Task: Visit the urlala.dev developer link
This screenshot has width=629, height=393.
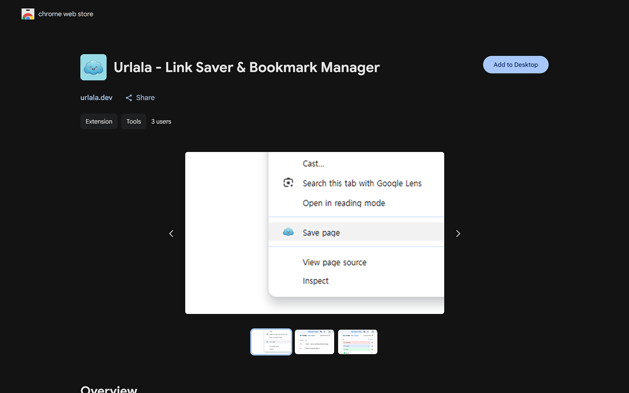Action: click(x=96, y=97)
